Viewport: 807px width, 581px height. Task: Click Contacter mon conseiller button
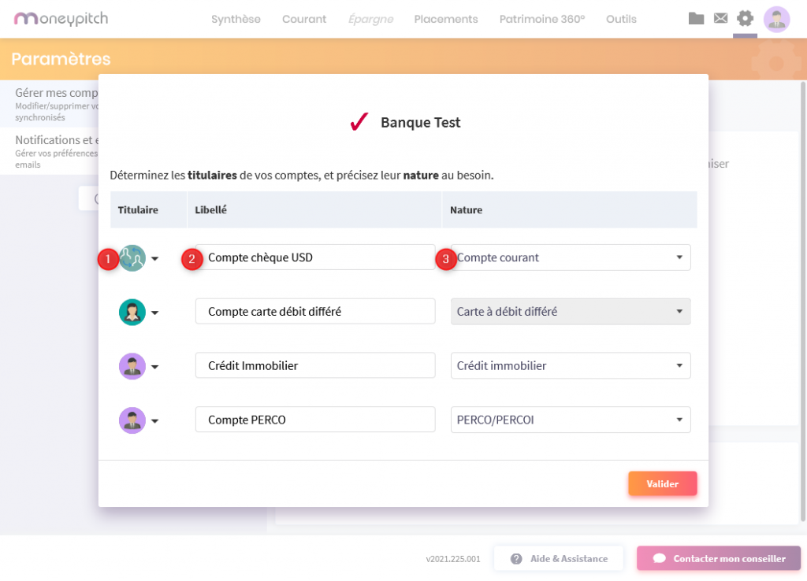point(719,558)
